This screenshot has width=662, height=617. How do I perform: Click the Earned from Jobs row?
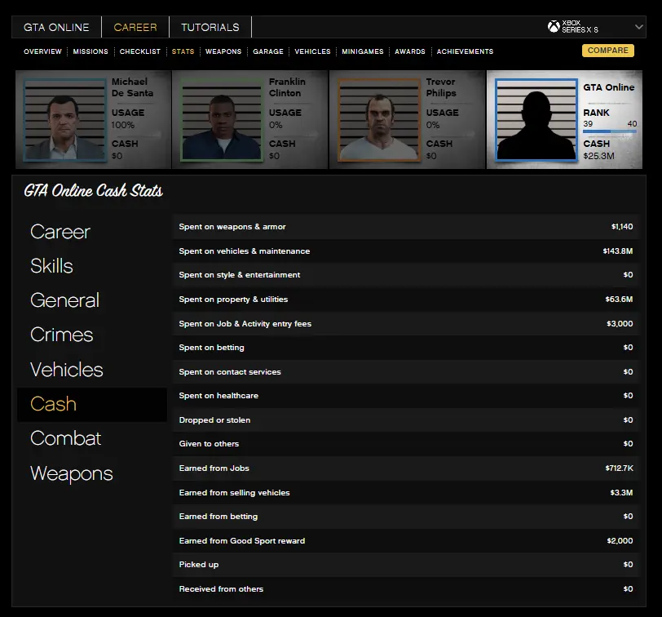click(x=406, y=468)
